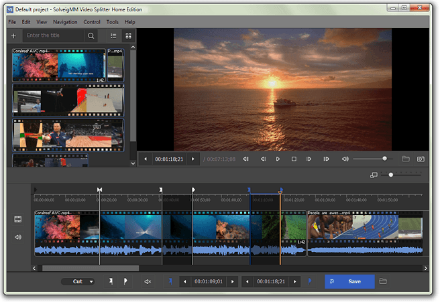This screenshot has height=302, width=440.
Task: Open the Cut mode dropdown
Action: pyautogui.click(x=78, y=281)
